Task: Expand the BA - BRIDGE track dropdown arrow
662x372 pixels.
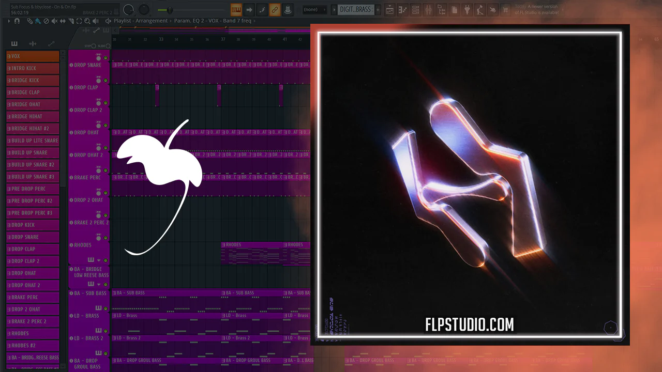Action: click(98, 284)
